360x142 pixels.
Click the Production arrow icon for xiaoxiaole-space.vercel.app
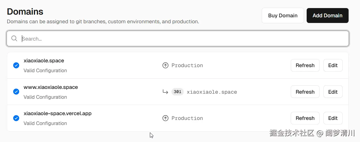coord(165,118)
